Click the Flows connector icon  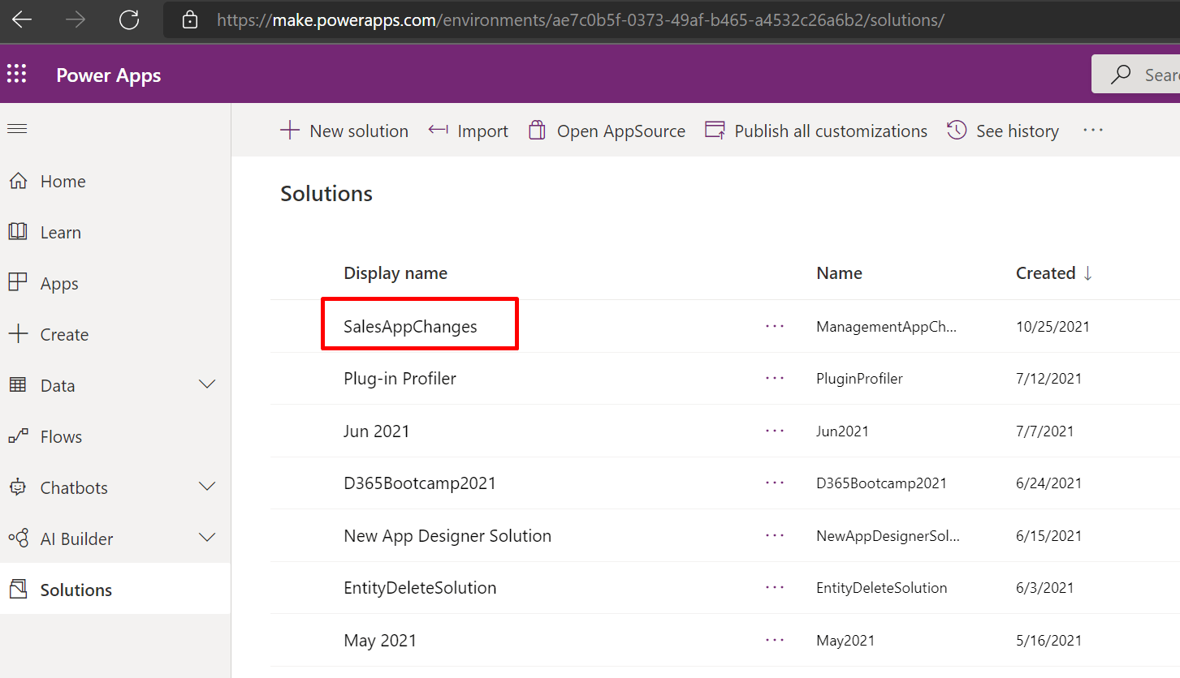[x=18, y=436]
